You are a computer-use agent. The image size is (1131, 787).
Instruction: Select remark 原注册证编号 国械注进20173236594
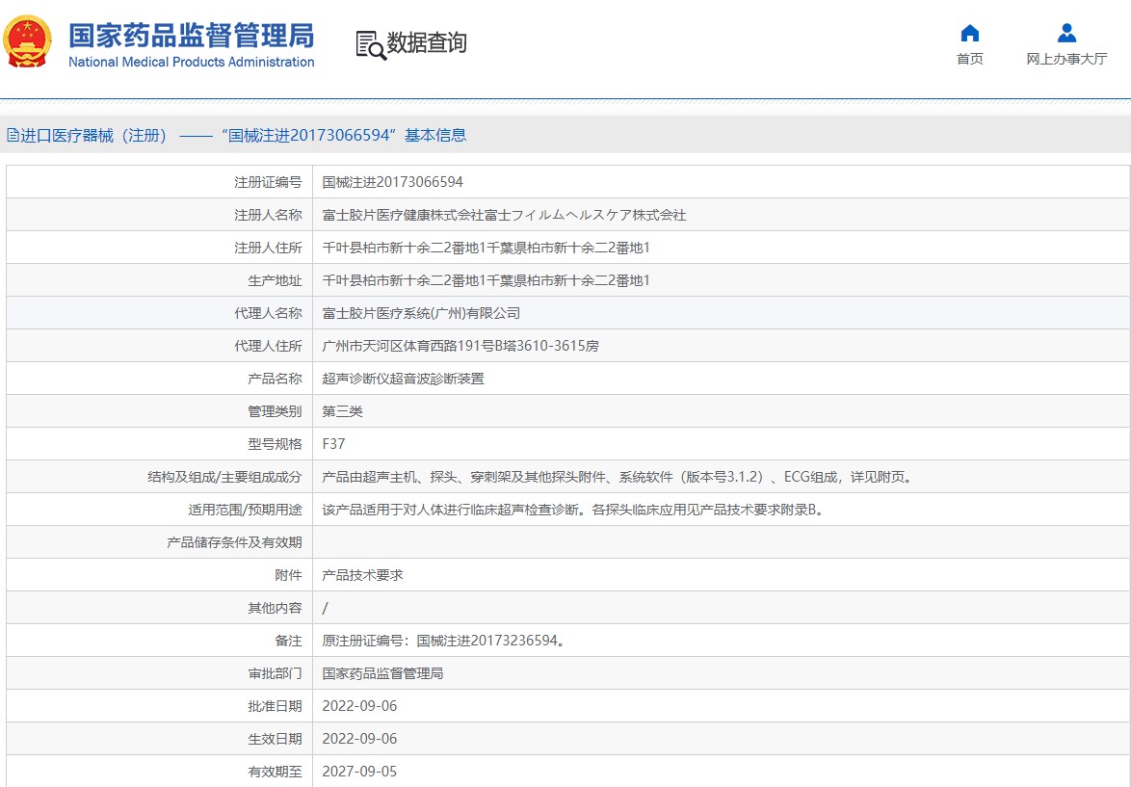coord(443,641)
